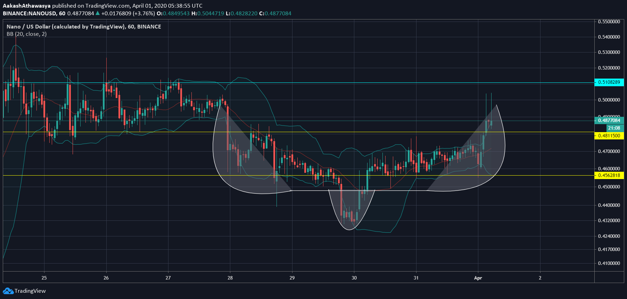Click the 0.4320000 price axis tick
This screenshot has width=627, height=299.
pos(609,220)
